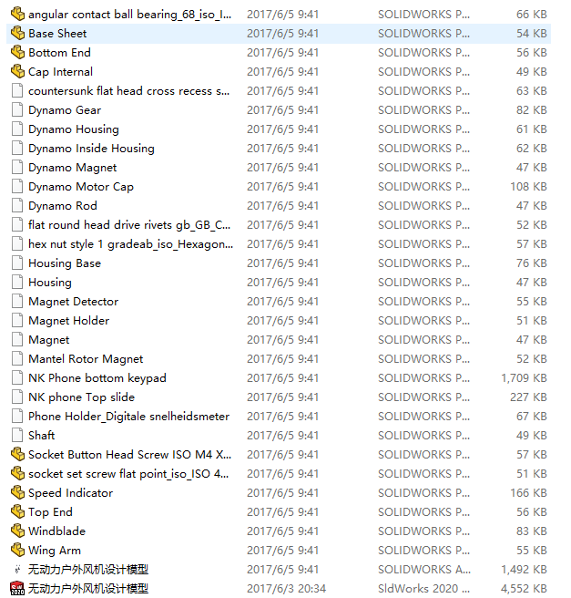
Task: Select the Dynamo Motor Cap file icon
Action: click(17, 187)
